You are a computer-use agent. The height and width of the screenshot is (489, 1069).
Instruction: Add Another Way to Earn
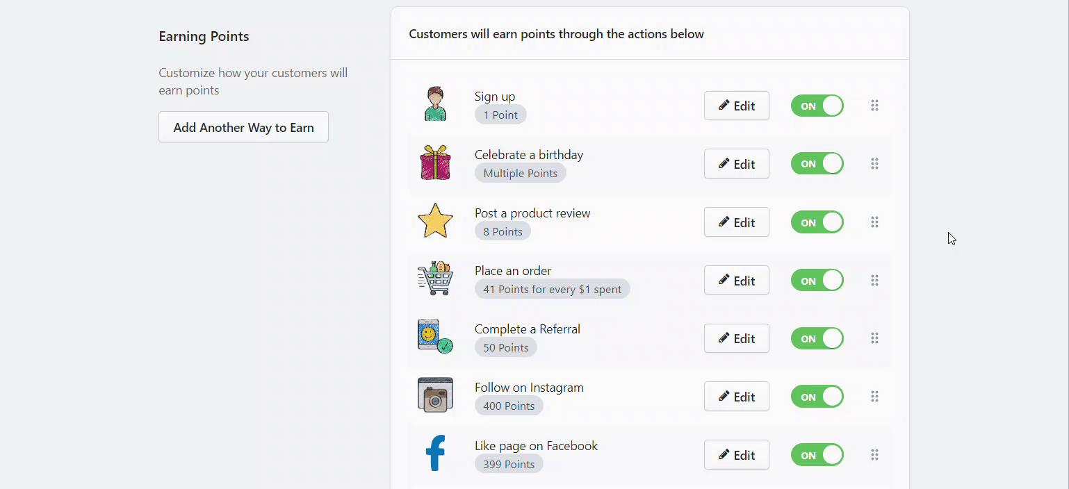click(243, 127)
